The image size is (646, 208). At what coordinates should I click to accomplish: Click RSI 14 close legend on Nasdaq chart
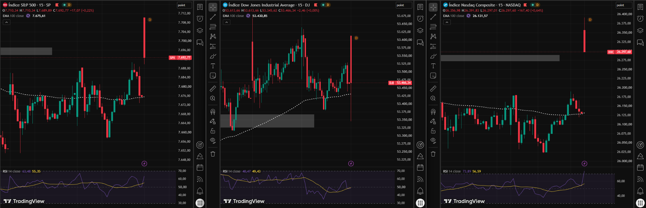(x=452, y=171)
